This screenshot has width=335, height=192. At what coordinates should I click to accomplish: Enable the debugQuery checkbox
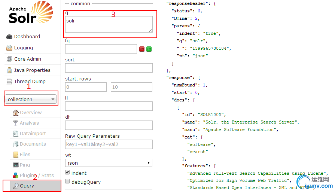point(67,181)
